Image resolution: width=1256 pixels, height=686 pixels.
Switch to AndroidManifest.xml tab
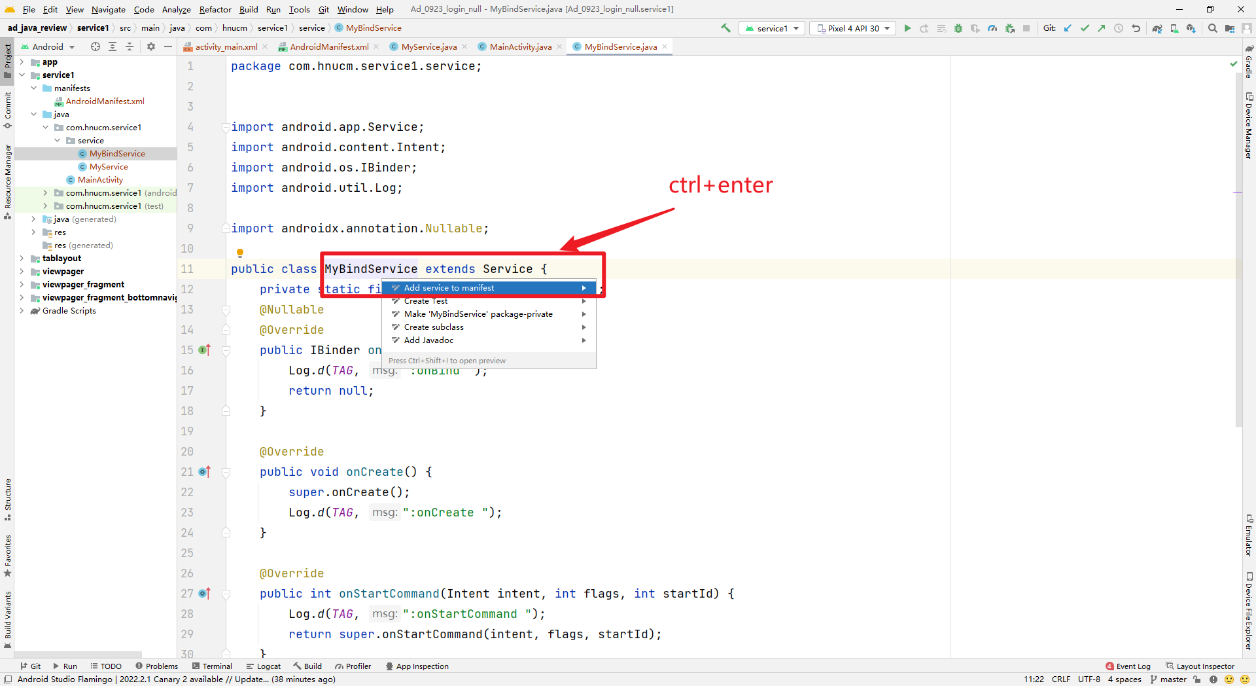(x=328, y=46)
